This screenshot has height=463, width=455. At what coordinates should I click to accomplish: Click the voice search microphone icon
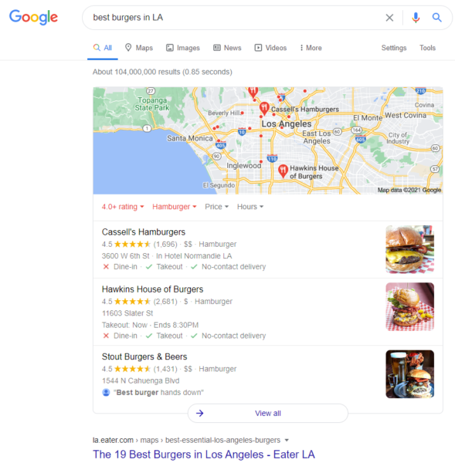pyautogui.click(x=416, y=18)
